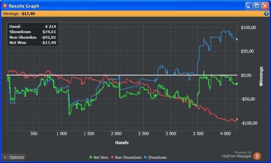This screenshot has height=163, width=271.
Task: Click the Showdown line end marker
Action: pyautogui.click(x=237, y=40)
